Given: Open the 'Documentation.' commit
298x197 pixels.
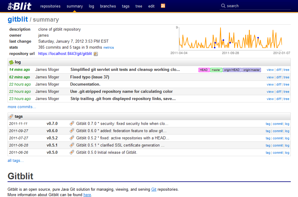Looking at the screenshot, I should tap(85, 84).
